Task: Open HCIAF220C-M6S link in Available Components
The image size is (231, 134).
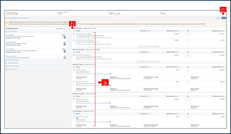Action: pos(10,35)
